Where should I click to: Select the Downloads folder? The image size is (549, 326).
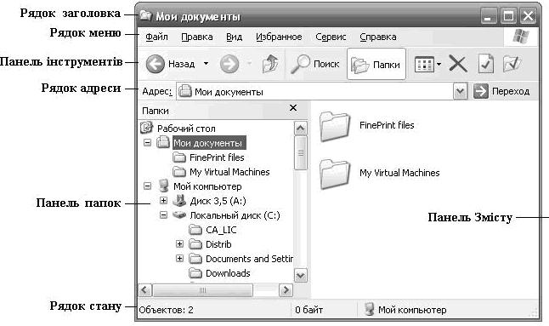(228, 273)
